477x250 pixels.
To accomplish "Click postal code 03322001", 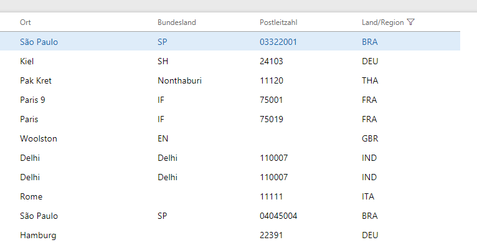I will 278,42.
